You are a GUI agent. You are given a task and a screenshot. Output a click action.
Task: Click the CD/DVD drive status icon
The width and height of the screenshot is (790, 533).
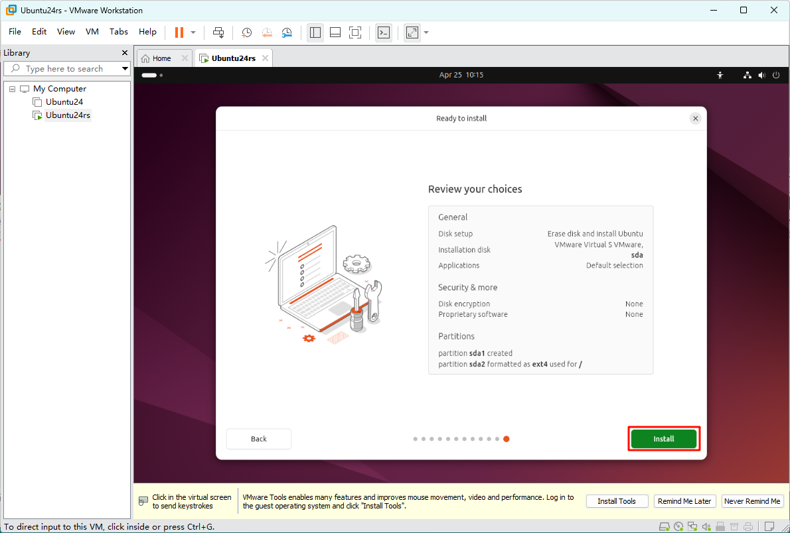click(678, 526)
